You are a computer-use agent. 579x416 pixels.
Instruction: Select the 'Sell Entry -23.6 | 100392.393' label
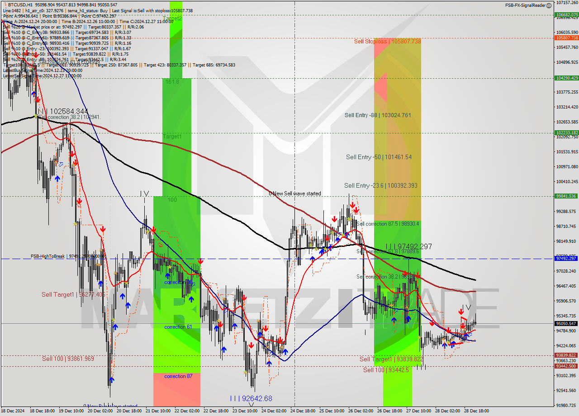(381, 186)
